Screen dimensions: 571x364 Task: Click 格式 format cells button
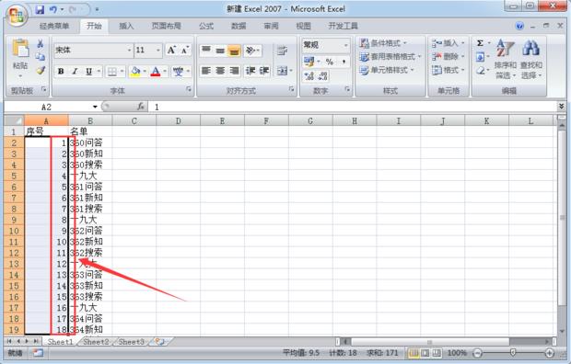449,70
